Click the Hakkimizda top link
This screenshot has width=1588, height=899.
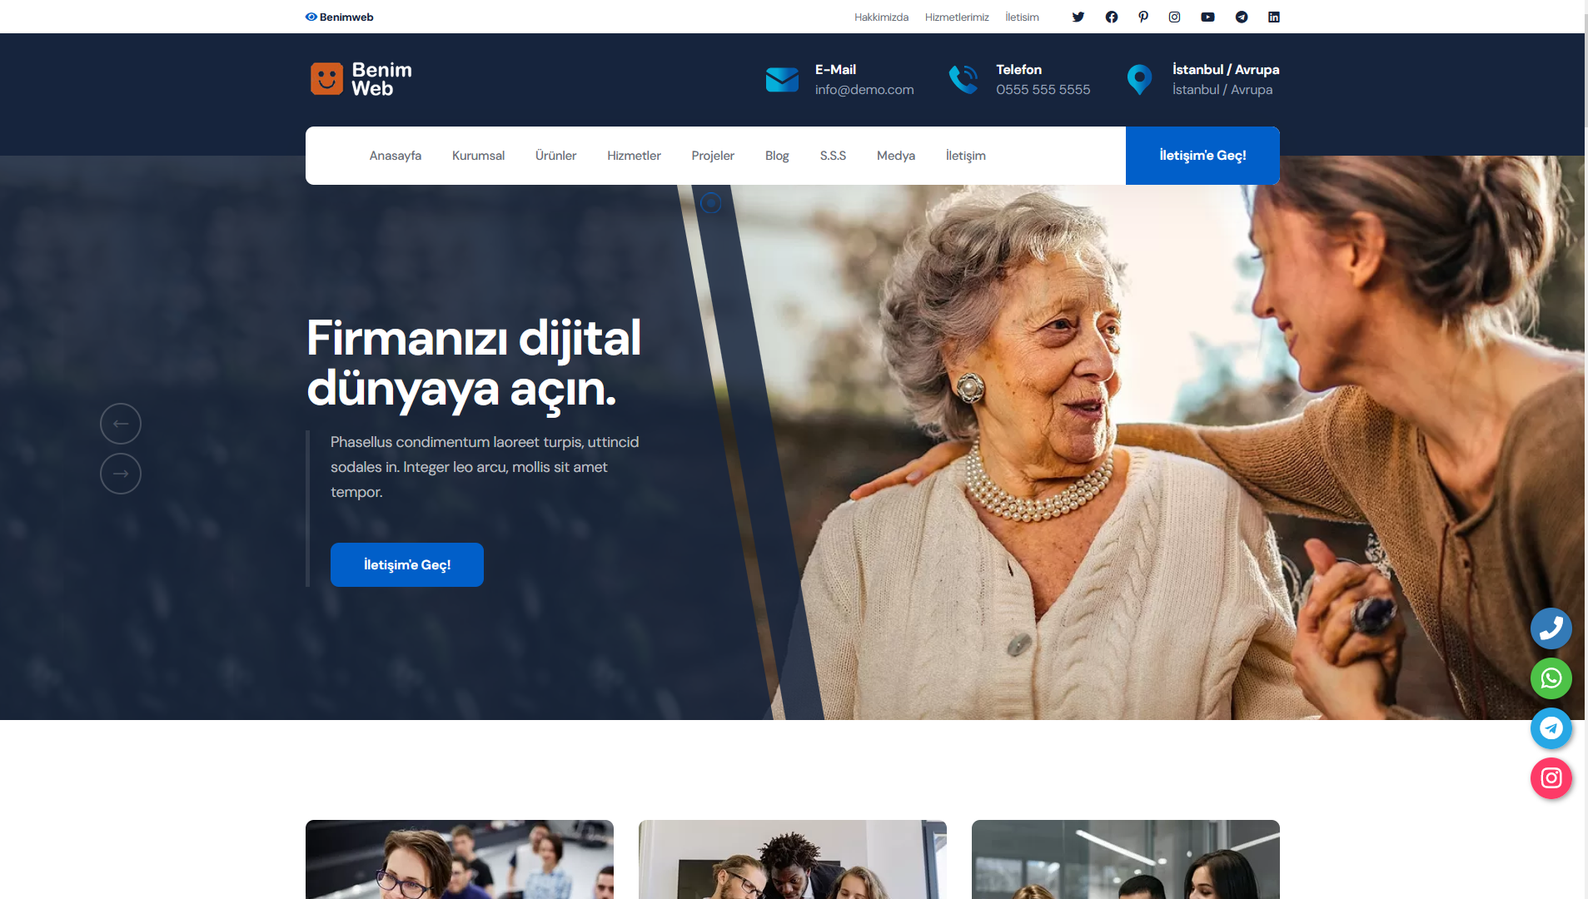(881, 17)
